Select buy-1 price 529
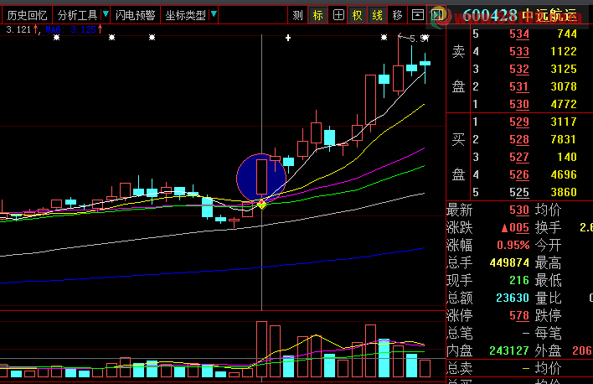The width and height of the screenshot is (593, 384). point(519,122)
